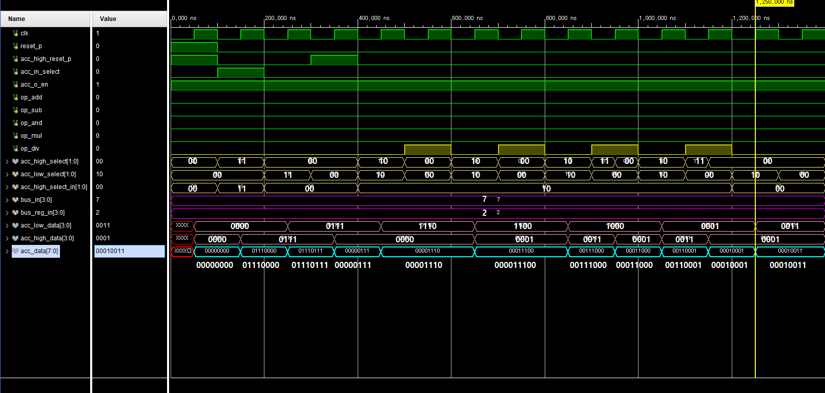Click the acc_o_en signal icon
Screen dimensions: 825x393
coord(15,85)
